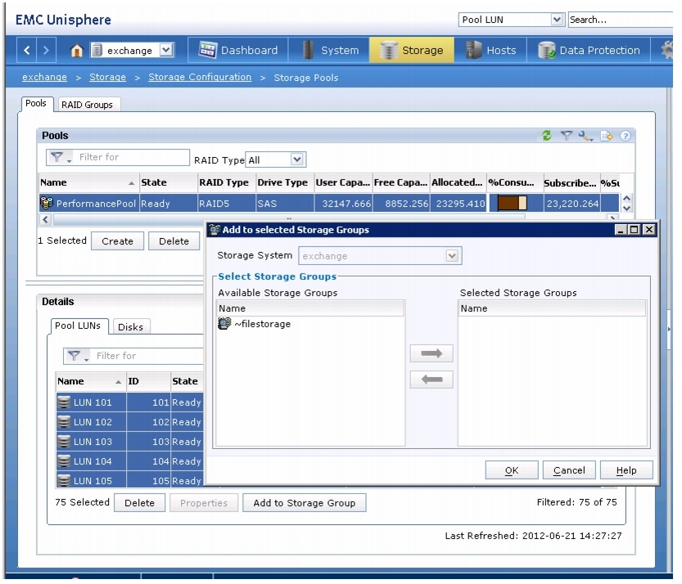Click the Search input field
The image size is (682, 584).
621,20
